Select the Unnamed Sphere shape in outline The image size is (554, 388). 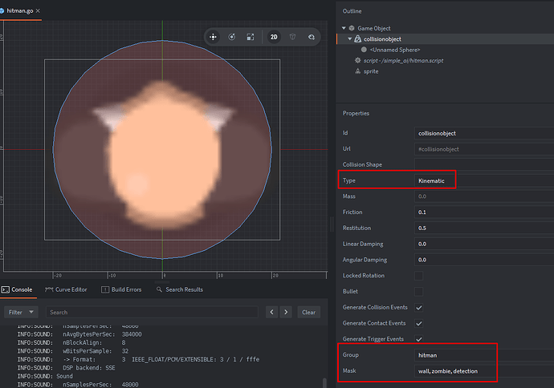394,50
